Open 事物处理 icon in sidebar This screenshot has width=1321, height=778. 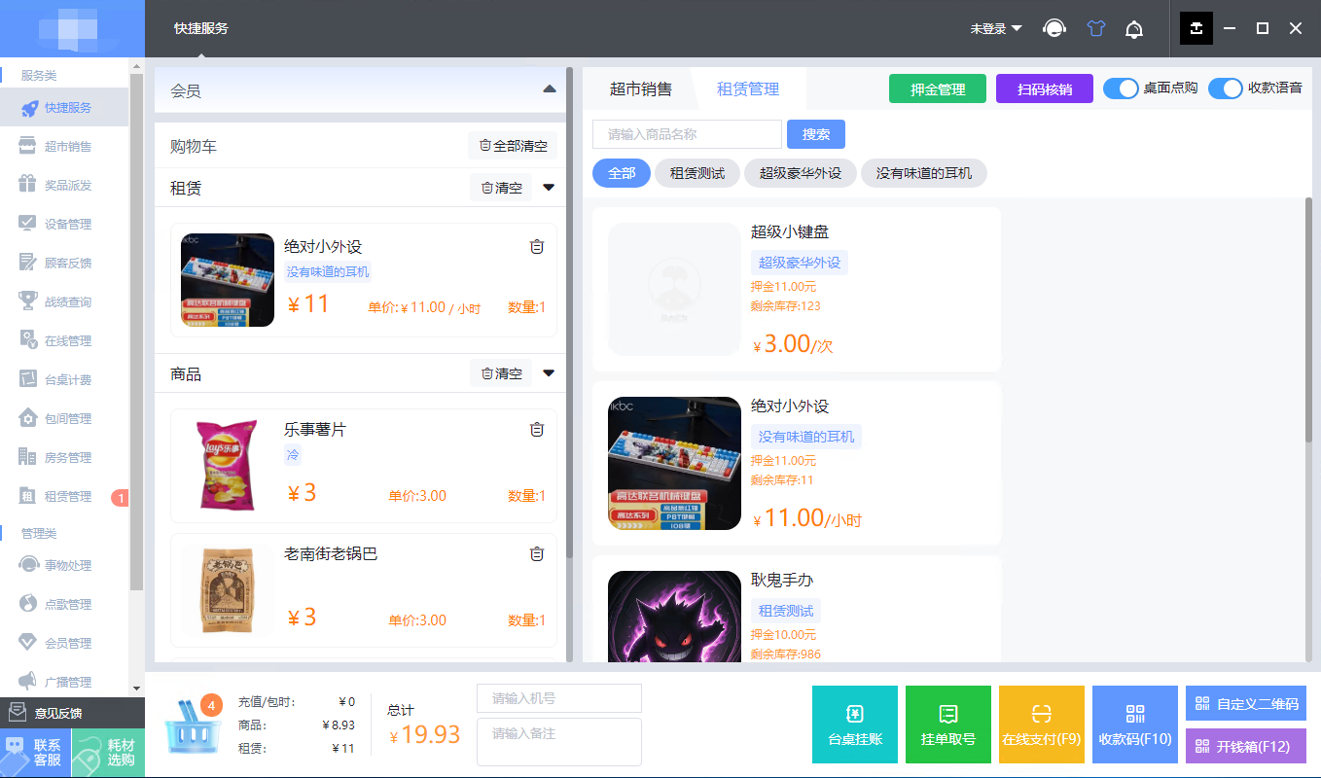click(28, 566)
